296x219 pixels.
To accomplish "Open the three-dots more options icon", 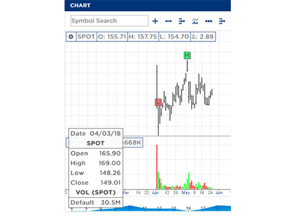I will click(x=208, y=21).
